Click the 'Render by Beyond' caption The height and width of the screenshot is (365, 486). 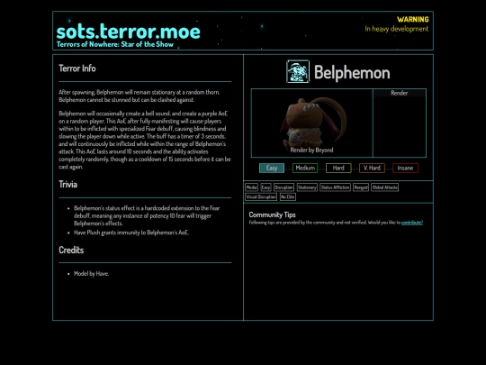point(311,150)
